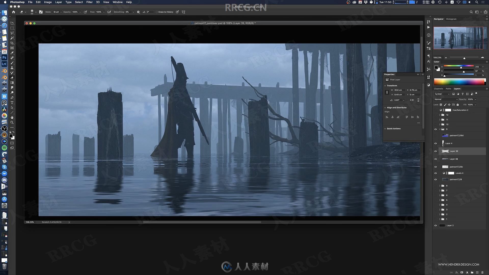
Task: Toggle symmetry paint butterfly icon
Action: pyautogui.click(x=183, y=12)
